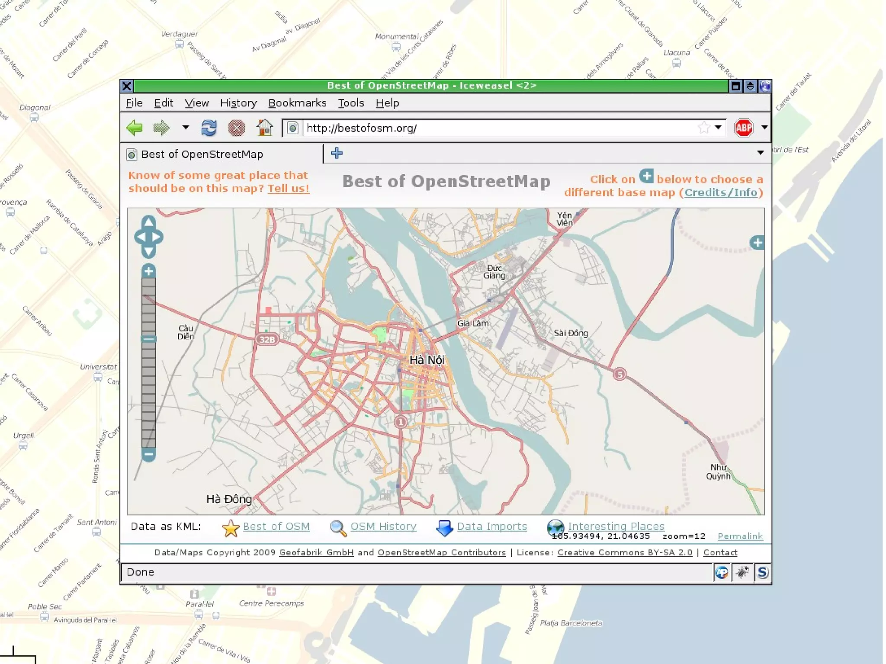Expand the list all tabs dropdown
Image resolution: width=886 pixels, height=664 pixels.
(x=760, y=153)
